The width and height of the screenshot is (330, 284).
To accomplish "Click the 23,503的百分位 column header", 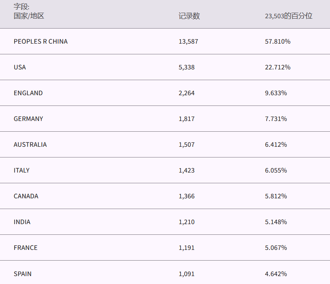I will coord(288,16).
